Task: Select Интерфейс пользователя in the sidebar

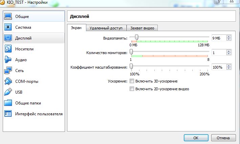Action: pyautogui.click(x=39, y=114)
